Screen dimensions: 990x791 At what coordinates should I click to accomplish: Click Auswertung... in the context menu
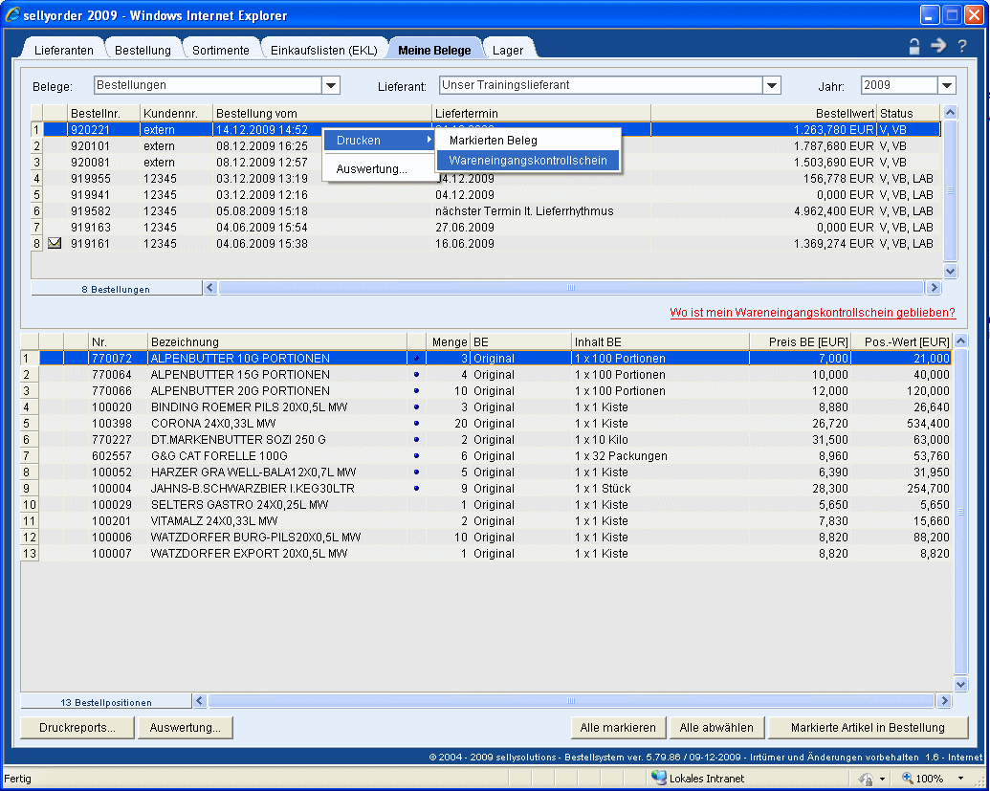pyautogui.click(x=371, y=169)
